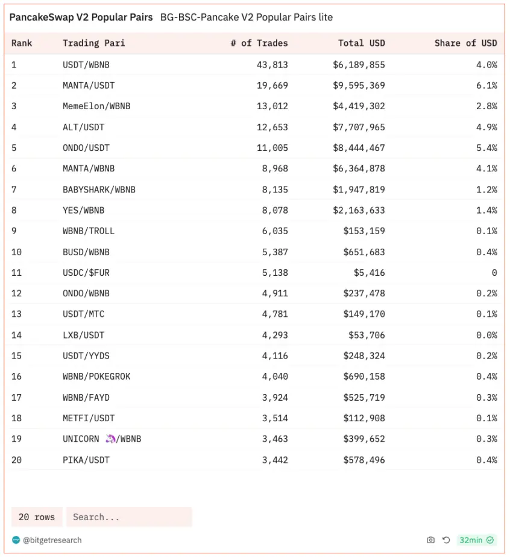Select the USDT/WBNB pair cell

pyautogui.click(x=86, y=65)
